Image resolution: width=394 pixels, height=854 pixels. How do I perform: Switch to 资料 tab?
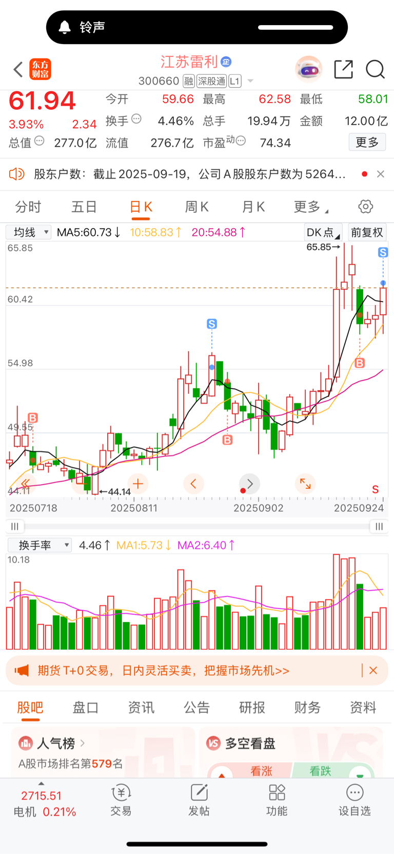click(363, 708)
